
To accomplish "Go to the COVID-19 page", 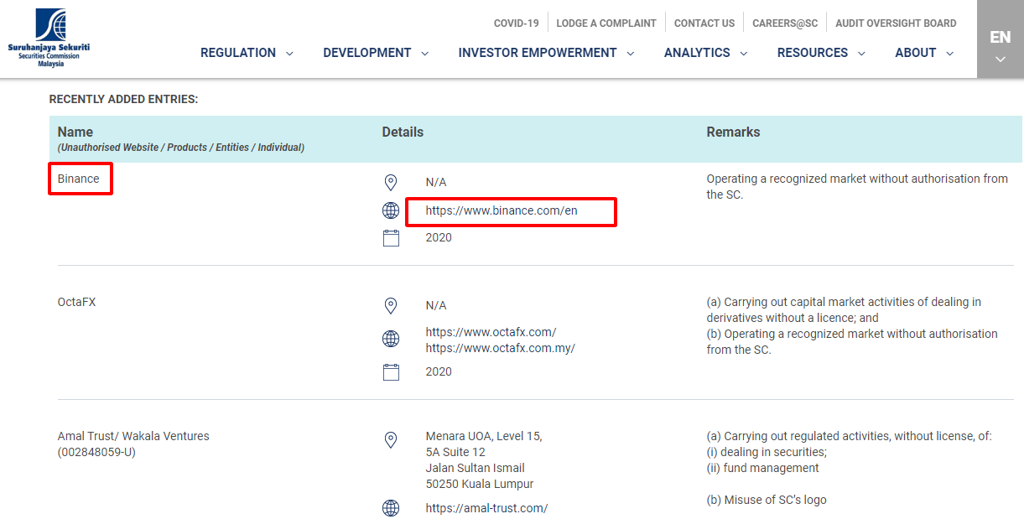I will click(517, 23).
